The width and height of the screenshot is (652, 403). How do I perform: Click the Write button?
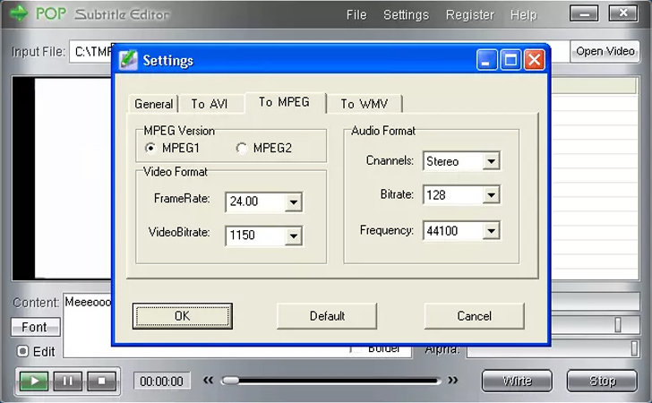(x=518, y=381)
